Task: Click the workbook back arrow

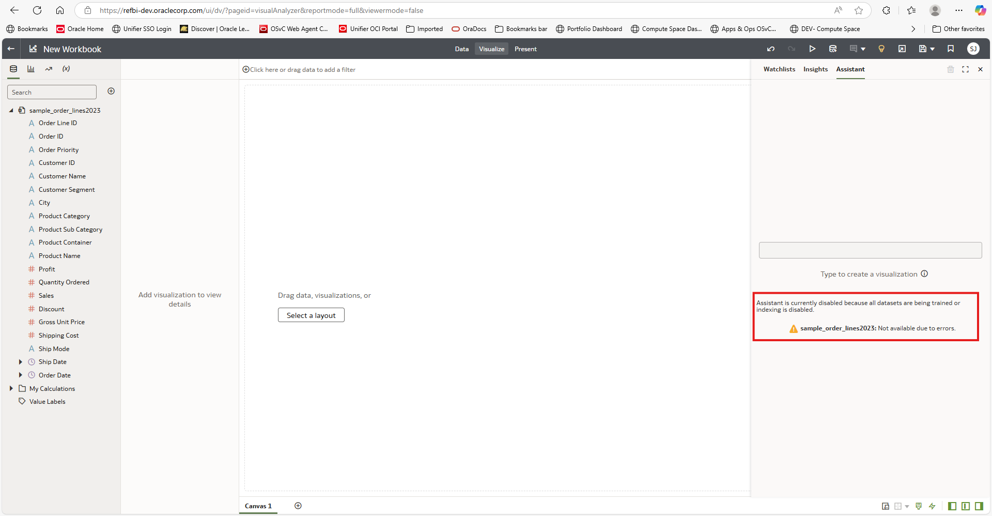Action: (11, 49)
